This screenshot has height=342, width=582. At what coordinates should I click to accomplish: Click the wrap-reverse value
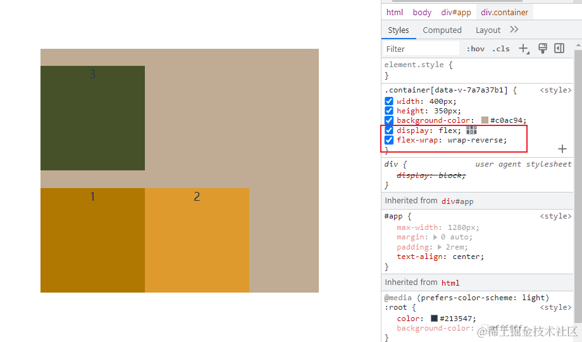pos(476,140)
